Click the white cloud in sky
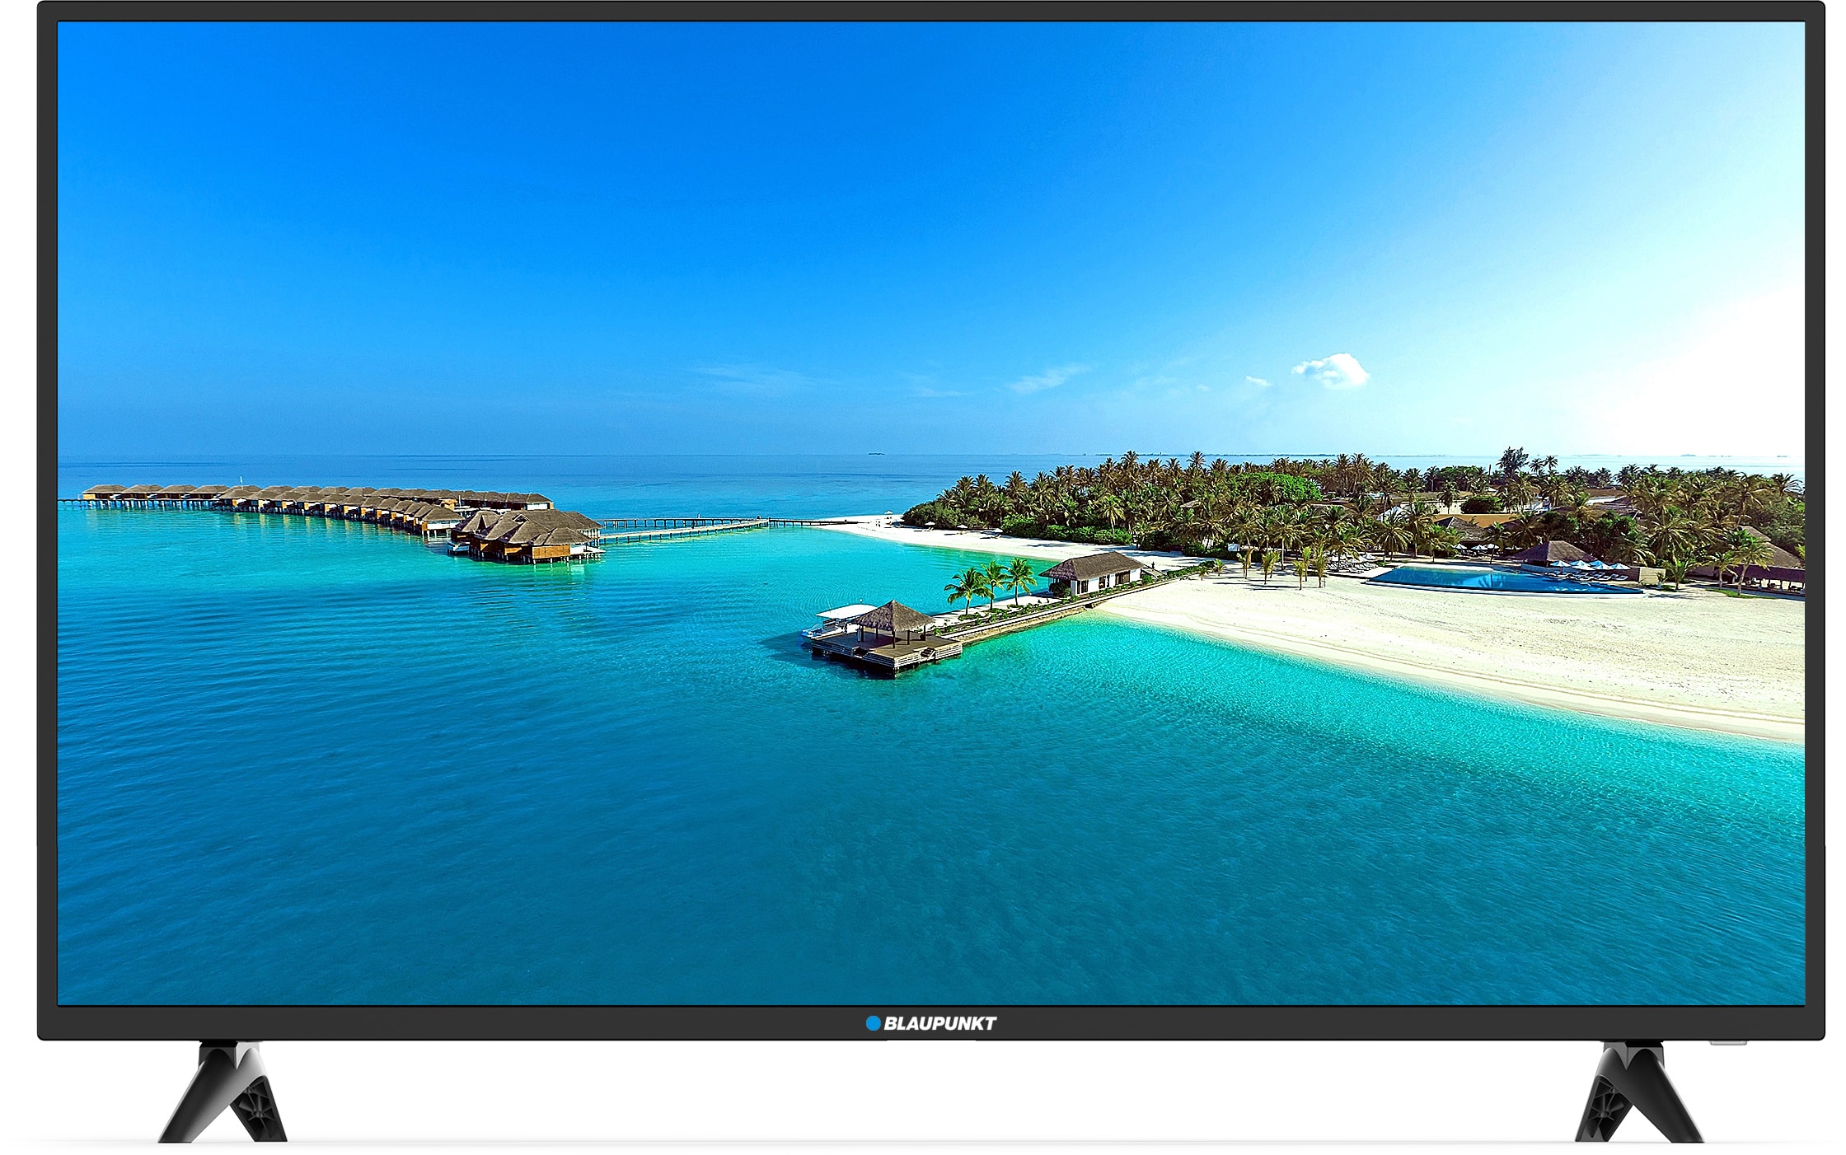 pyautogui.click(x=1333, y=370)
